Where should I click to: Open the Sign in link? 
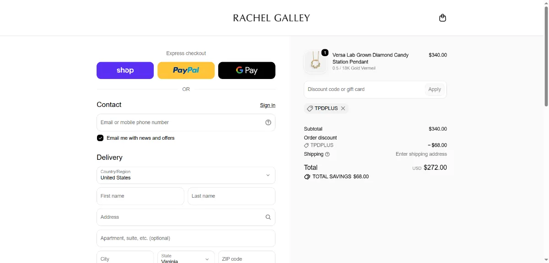coord(268,105)
